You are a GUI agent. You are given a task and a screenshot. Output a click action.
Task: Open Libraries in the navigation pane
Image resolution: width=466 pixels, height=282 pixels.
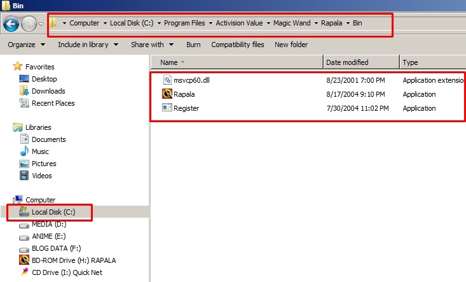[x=38, y=127]
